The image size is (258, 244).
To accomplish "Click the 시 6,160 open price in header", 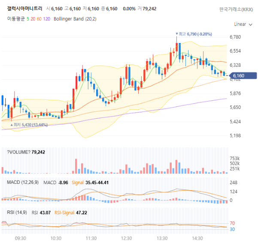I will 55,9.
